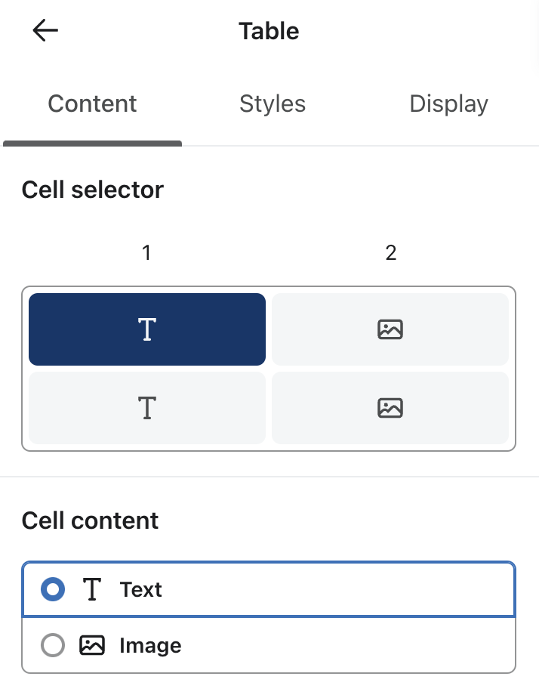The image size is (539, 695).
Task: Choose Text as the cell content type
Action: click(140, 588)
